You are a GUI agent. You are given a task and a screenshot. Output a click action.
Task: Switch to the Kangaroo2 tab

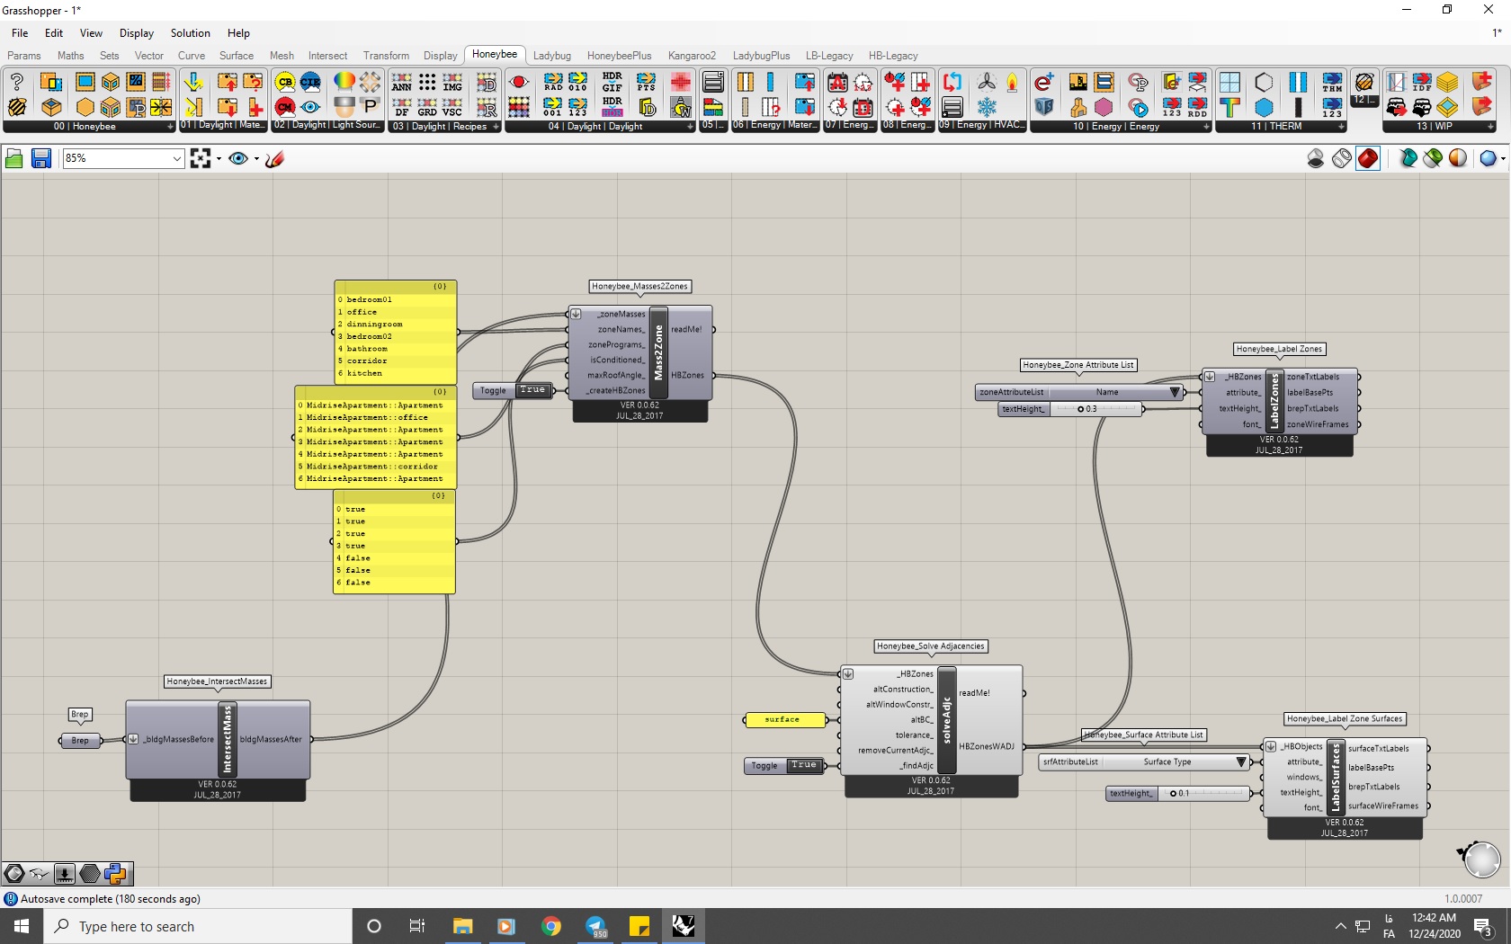pyautogui.click(x=692, y=56)
